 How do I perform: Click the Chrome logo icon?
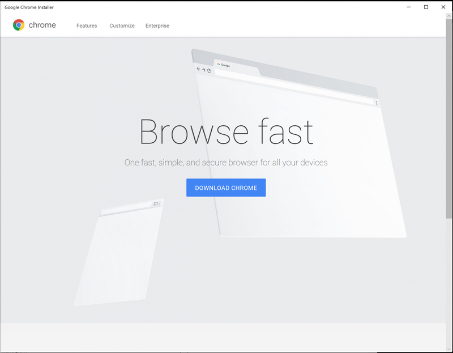18,25
